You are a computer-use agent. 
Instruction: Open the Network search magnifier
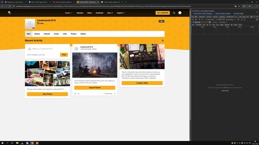[202, 20]
